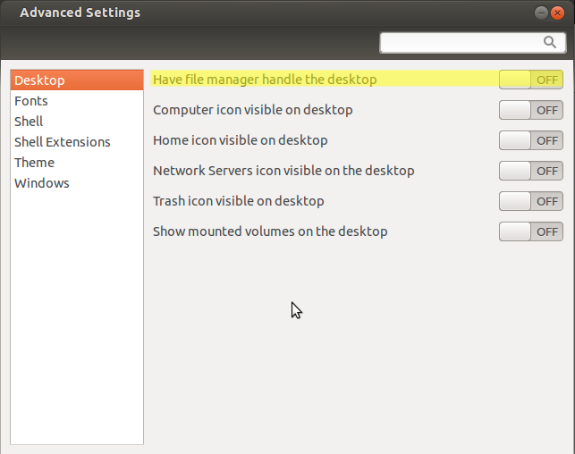Image resolution: width=575 pixels, height=454 pixels.
Task: Enable Trash icon visible on desktop
Action: click(x=530, y=201)
